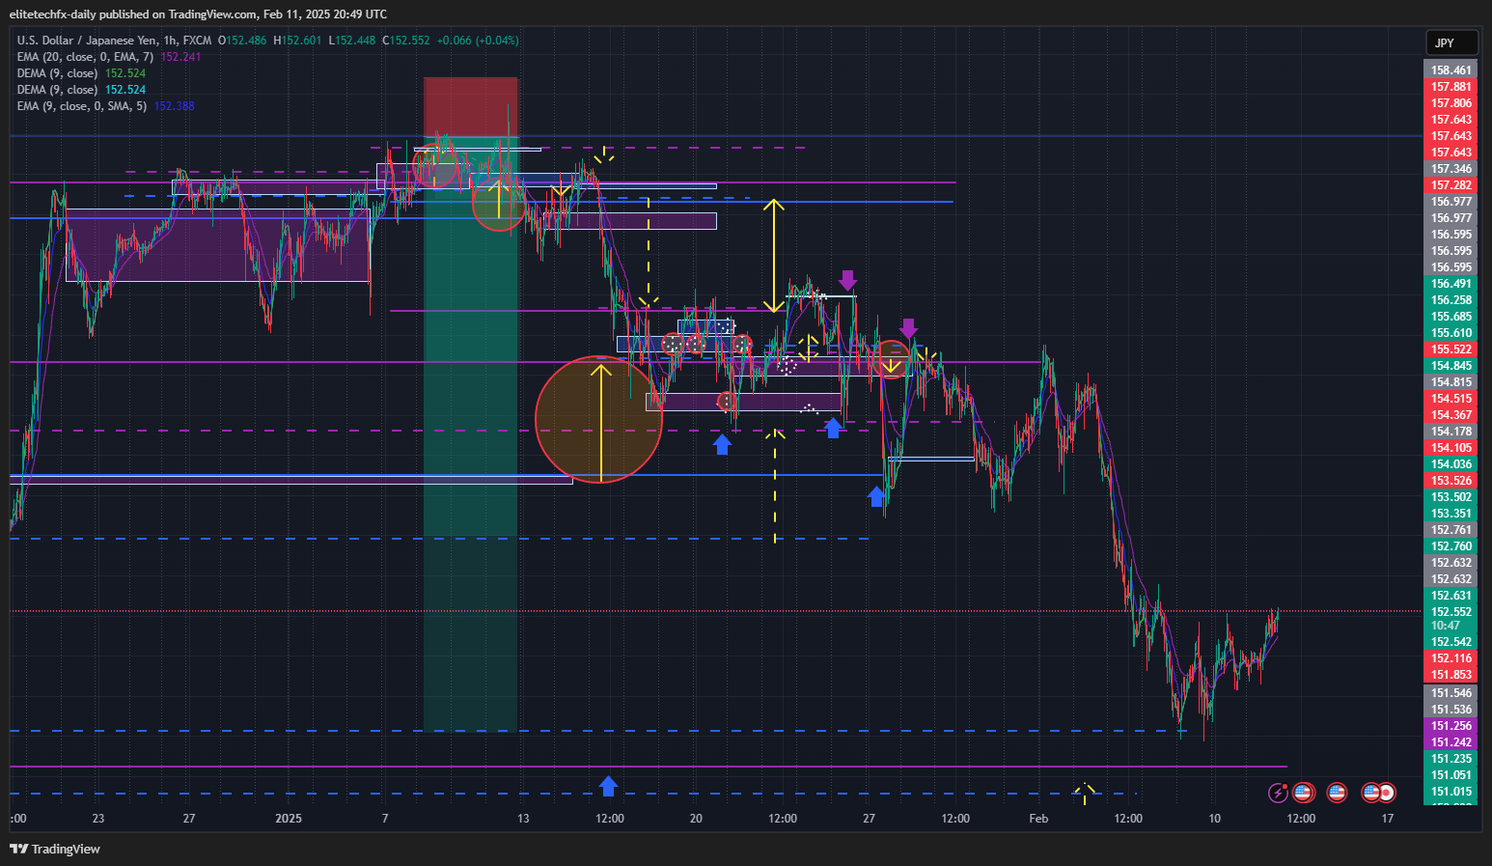Click the open price O152.486
Image resolution: width=1492 pixels, height=866 pixels.
(242, 41)
